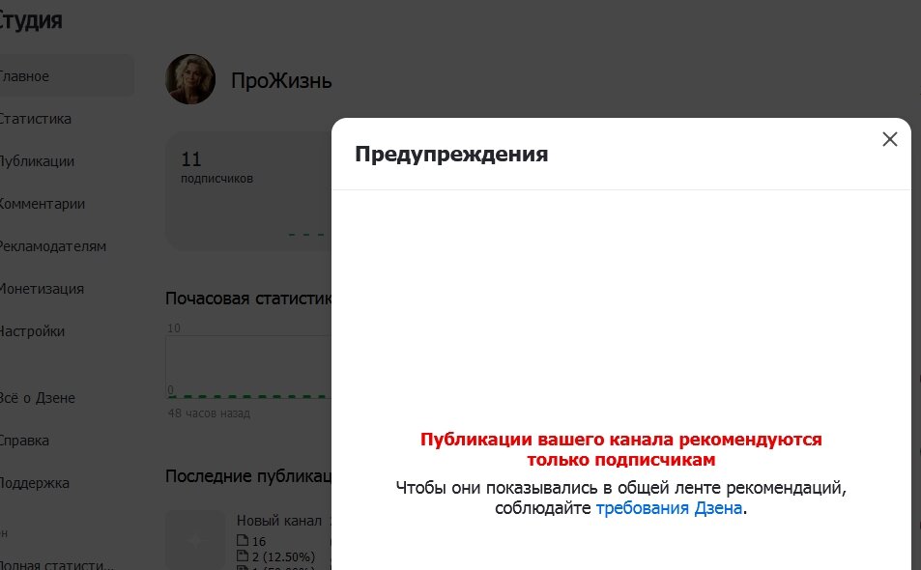
Task: Open Комментарии section
Action: (43, 204)
